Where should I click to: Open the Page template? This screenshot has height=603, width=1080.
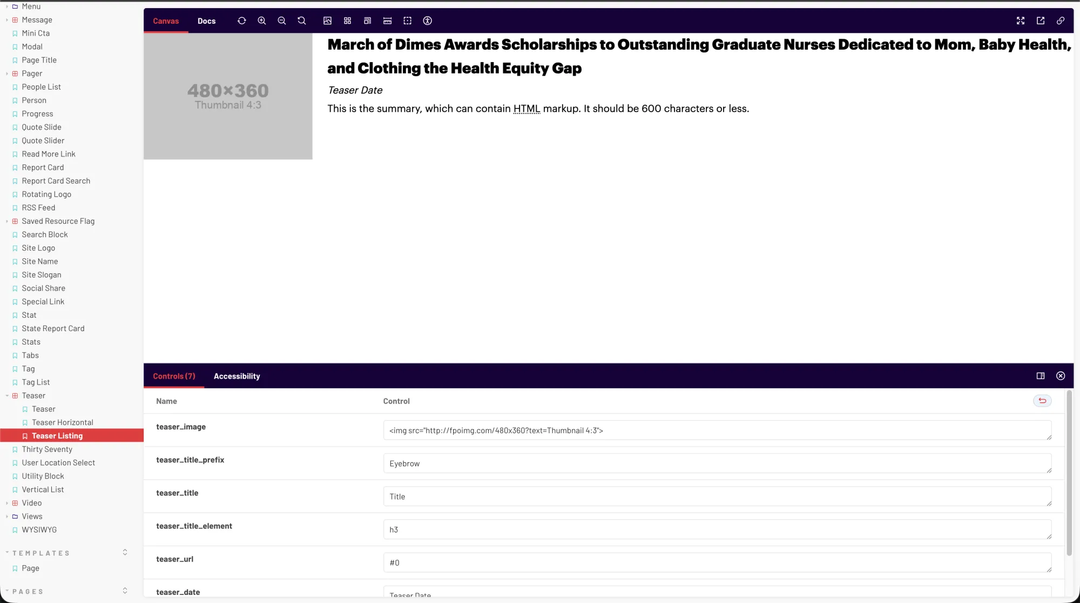(x=31, y=568)
